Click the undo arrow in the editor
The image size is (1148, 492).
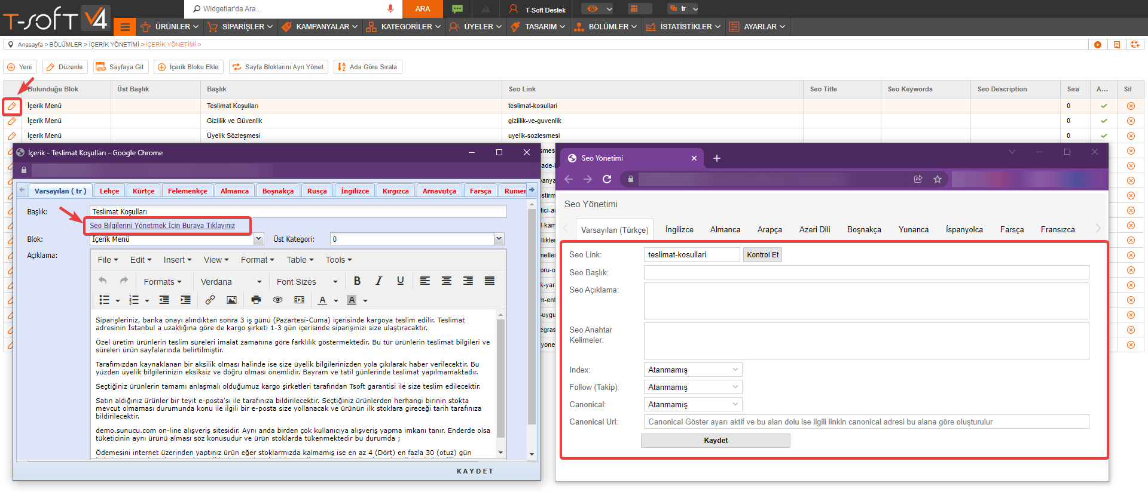click(103, 281)
